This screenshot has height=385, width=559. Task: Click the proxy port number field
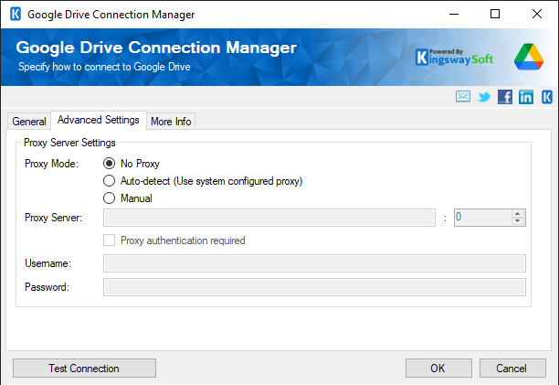(x=483, y=218)
